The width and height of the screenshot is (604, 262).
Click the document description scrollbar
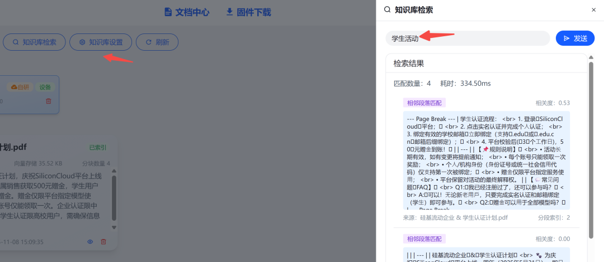114,198
